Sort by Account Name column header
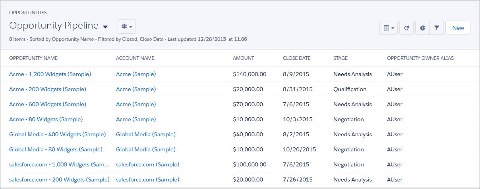The height and width of the screenshot is (189, 480). click(135, 58)
